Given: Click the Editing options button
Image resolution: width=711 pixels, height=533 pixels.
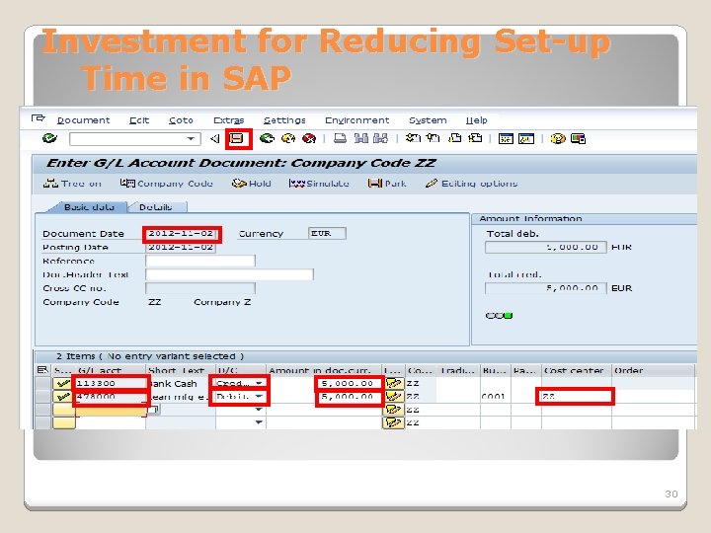Looking at the screenshot, I should (x=472, y=184).
